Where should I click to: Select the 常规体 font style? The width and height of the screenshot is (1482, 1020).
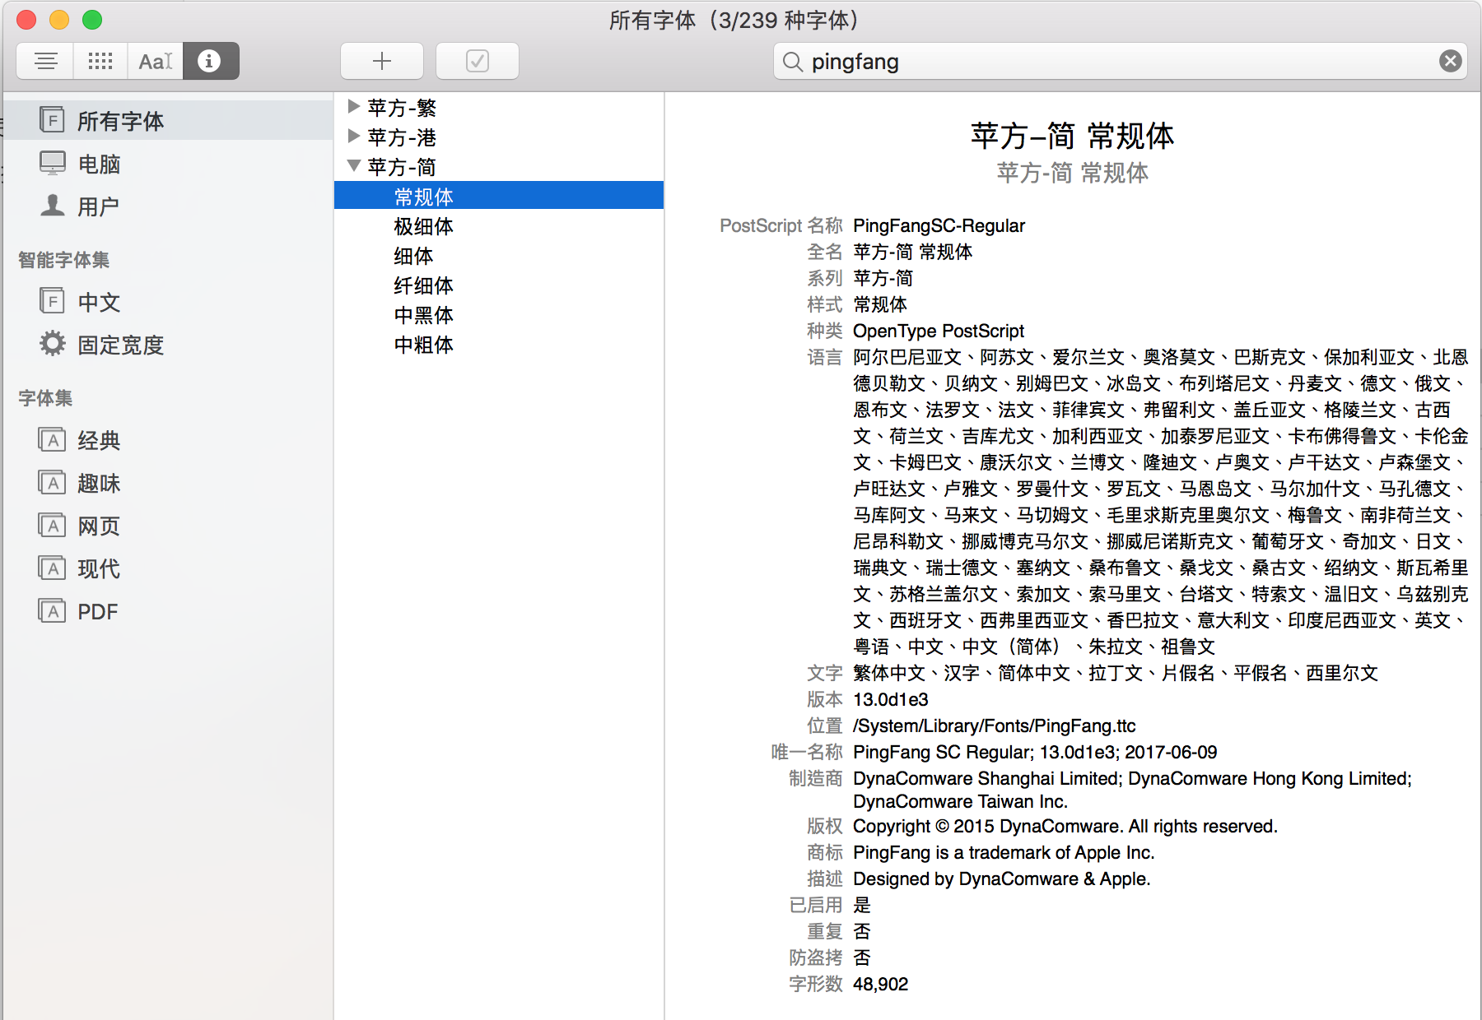[499, 196]
